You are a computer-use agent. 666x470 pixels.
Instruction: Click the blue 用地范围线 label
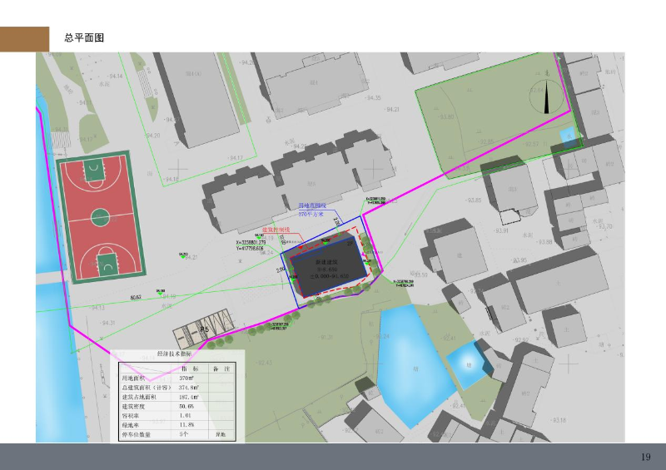point(311,205)
